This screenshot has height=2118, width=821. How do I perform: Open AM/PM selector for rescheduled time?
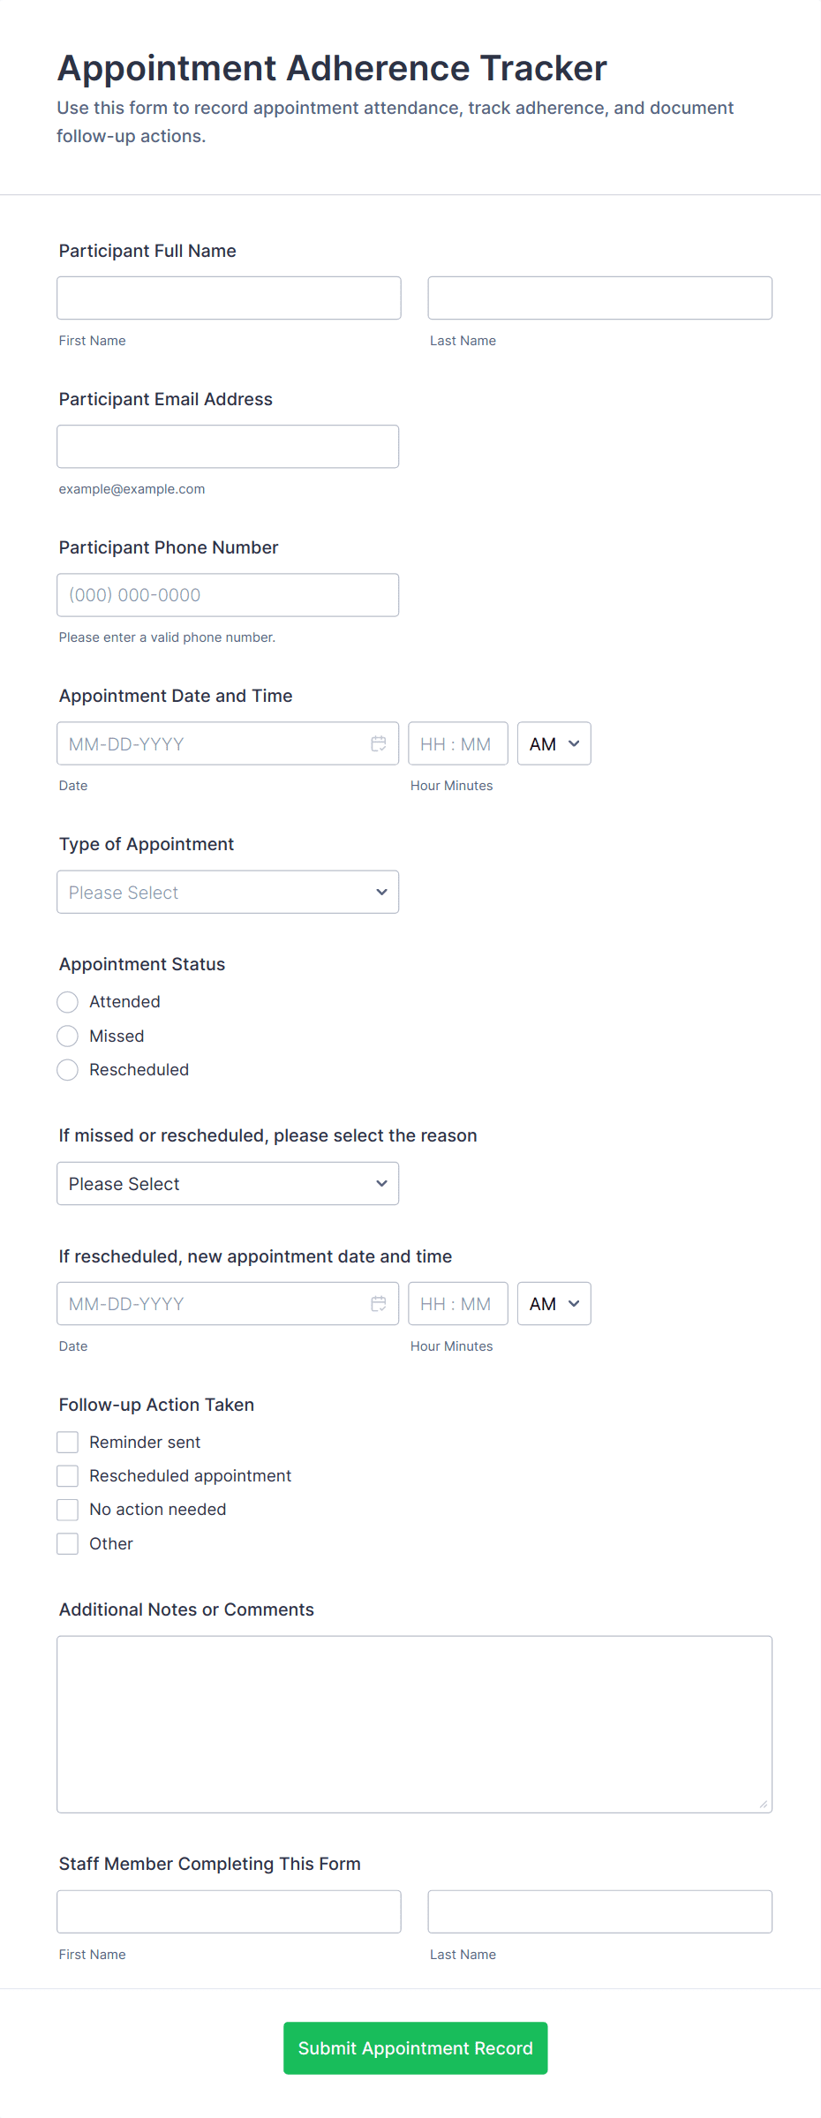click(554, 1303)
